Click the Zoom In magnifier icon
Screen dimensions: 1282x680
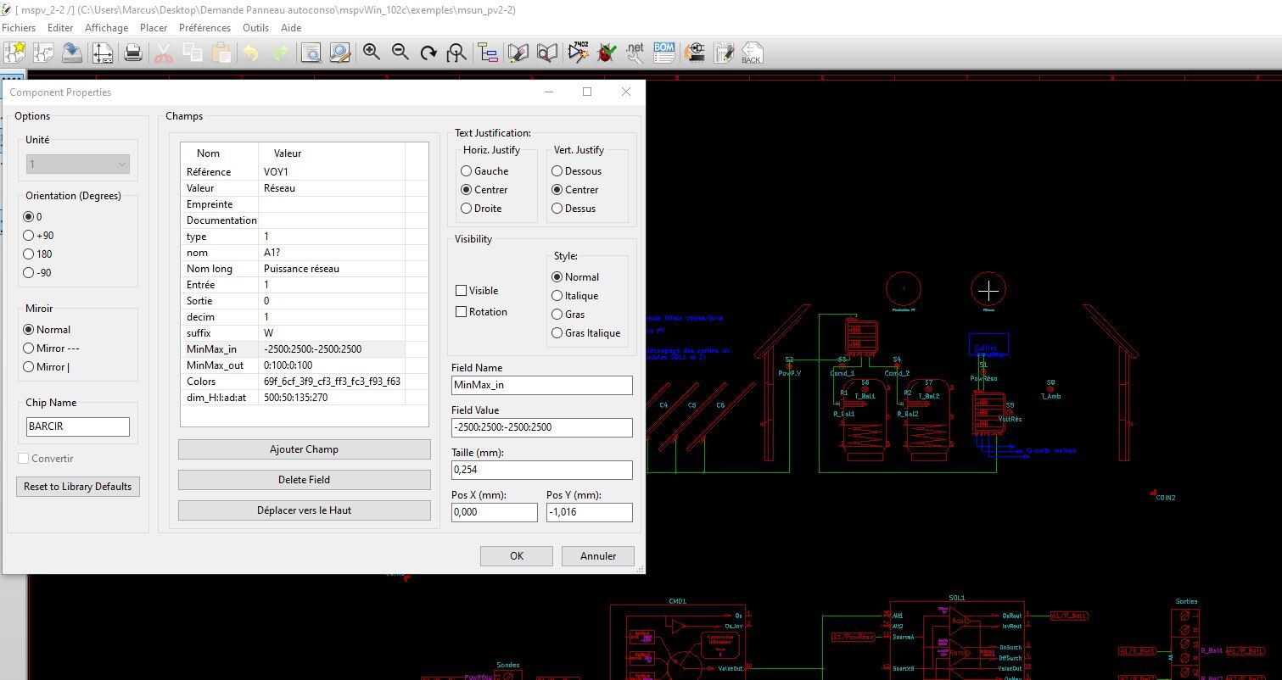click(x=371, y=53)
